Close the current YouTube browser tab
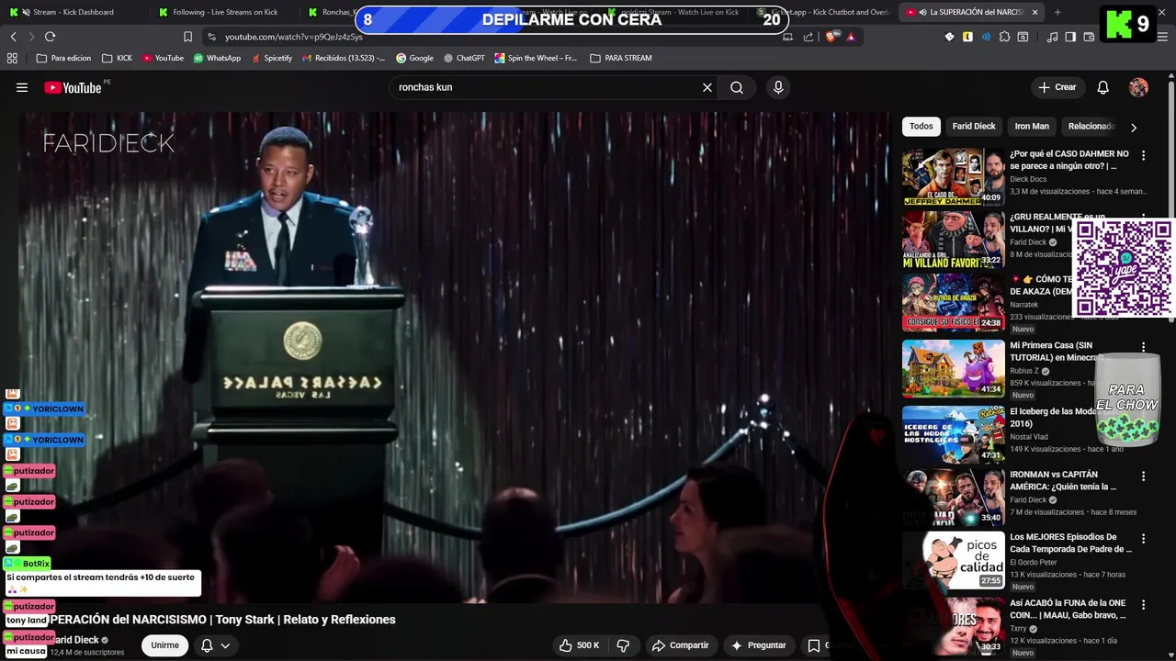 click(1035, 12)
